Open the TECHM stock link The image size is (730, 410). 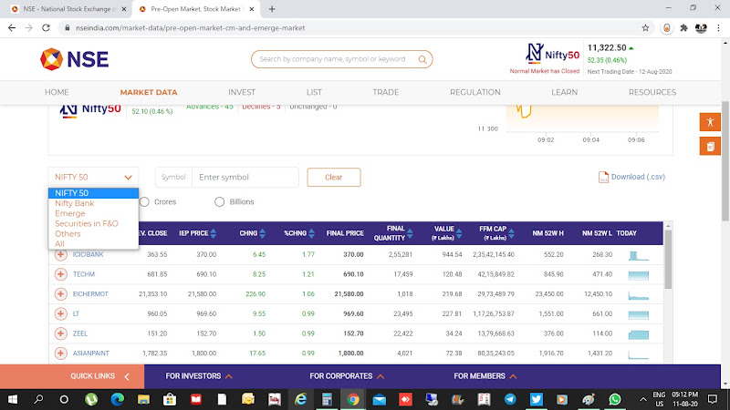point(84,274)
